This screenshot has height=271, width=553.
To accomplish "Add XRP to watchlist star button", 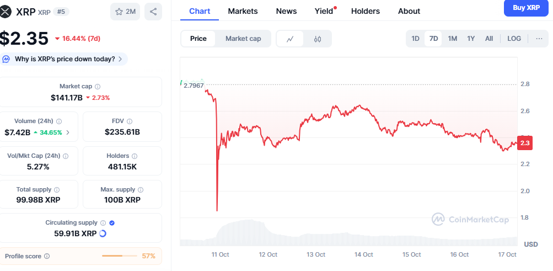I will pyautogui.click(x=125, y=11).
